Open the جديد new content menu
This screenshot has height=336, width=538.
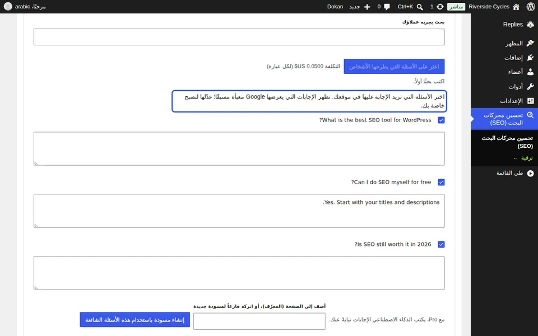354,7
